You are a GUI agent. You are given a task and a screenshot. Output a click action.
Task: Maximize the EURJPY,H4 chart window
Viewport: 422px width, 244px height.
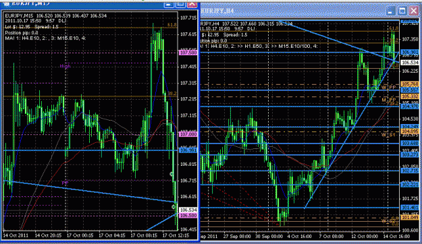pos(402,11)
